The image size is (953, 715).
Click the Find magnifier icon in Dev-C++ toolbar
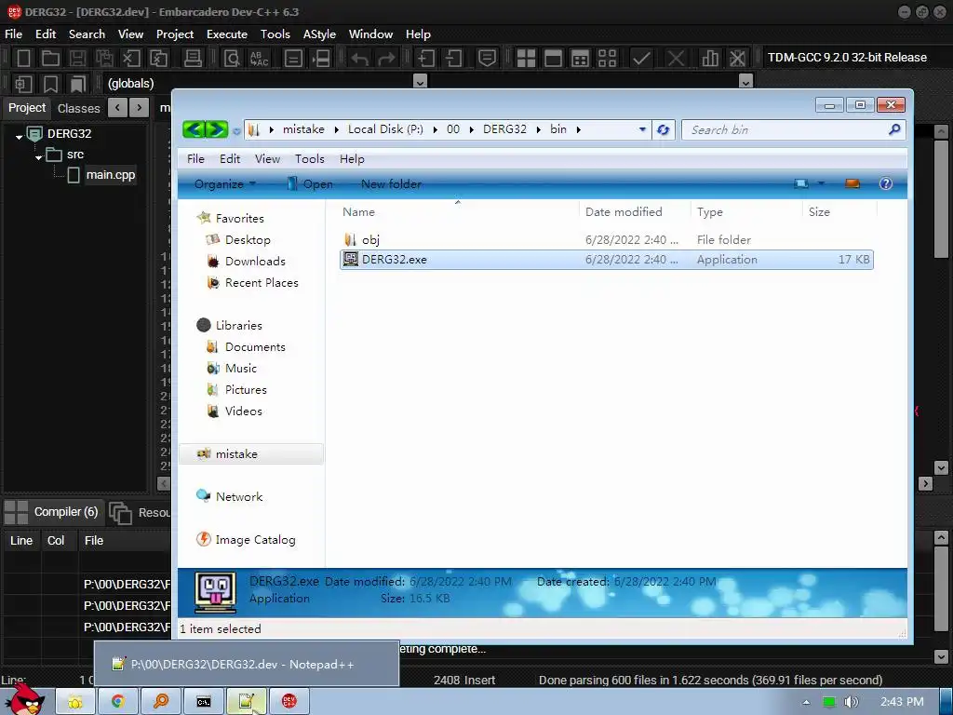pyautogui.click(x=232, y=58)
